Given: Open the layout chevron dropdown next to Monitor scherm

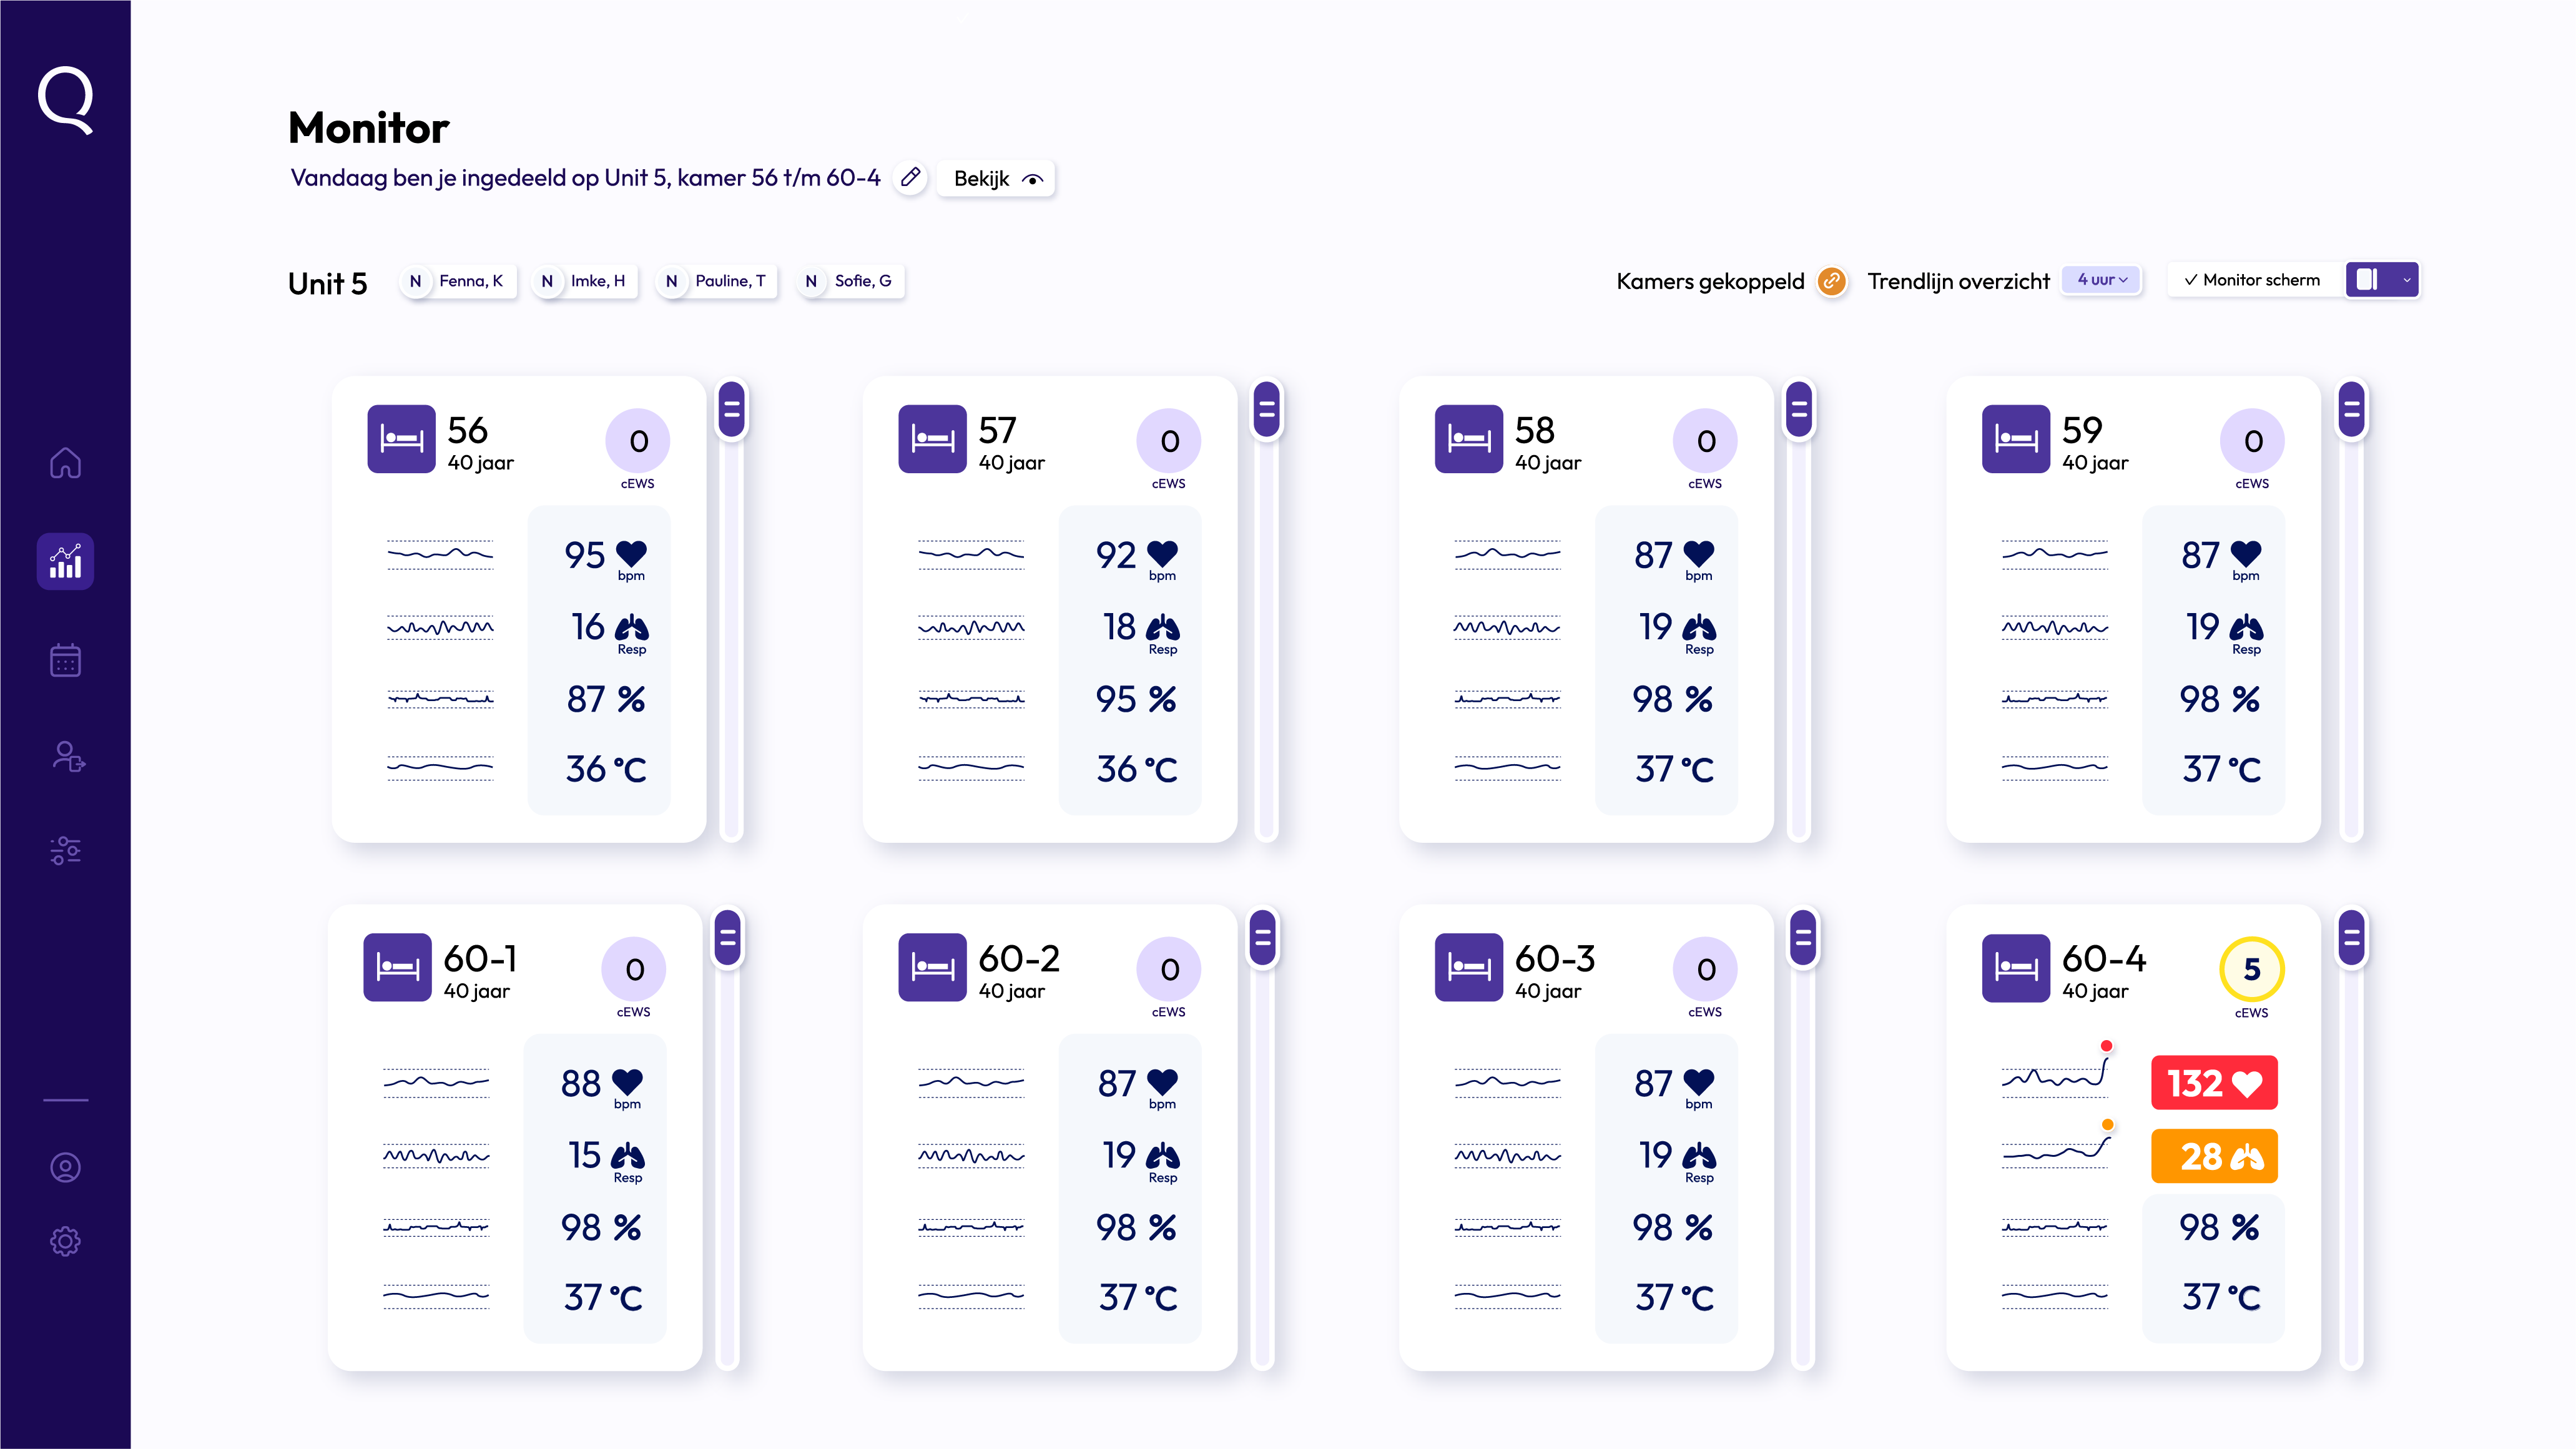Looking at the screenshot, I should tap(2406, 280).
